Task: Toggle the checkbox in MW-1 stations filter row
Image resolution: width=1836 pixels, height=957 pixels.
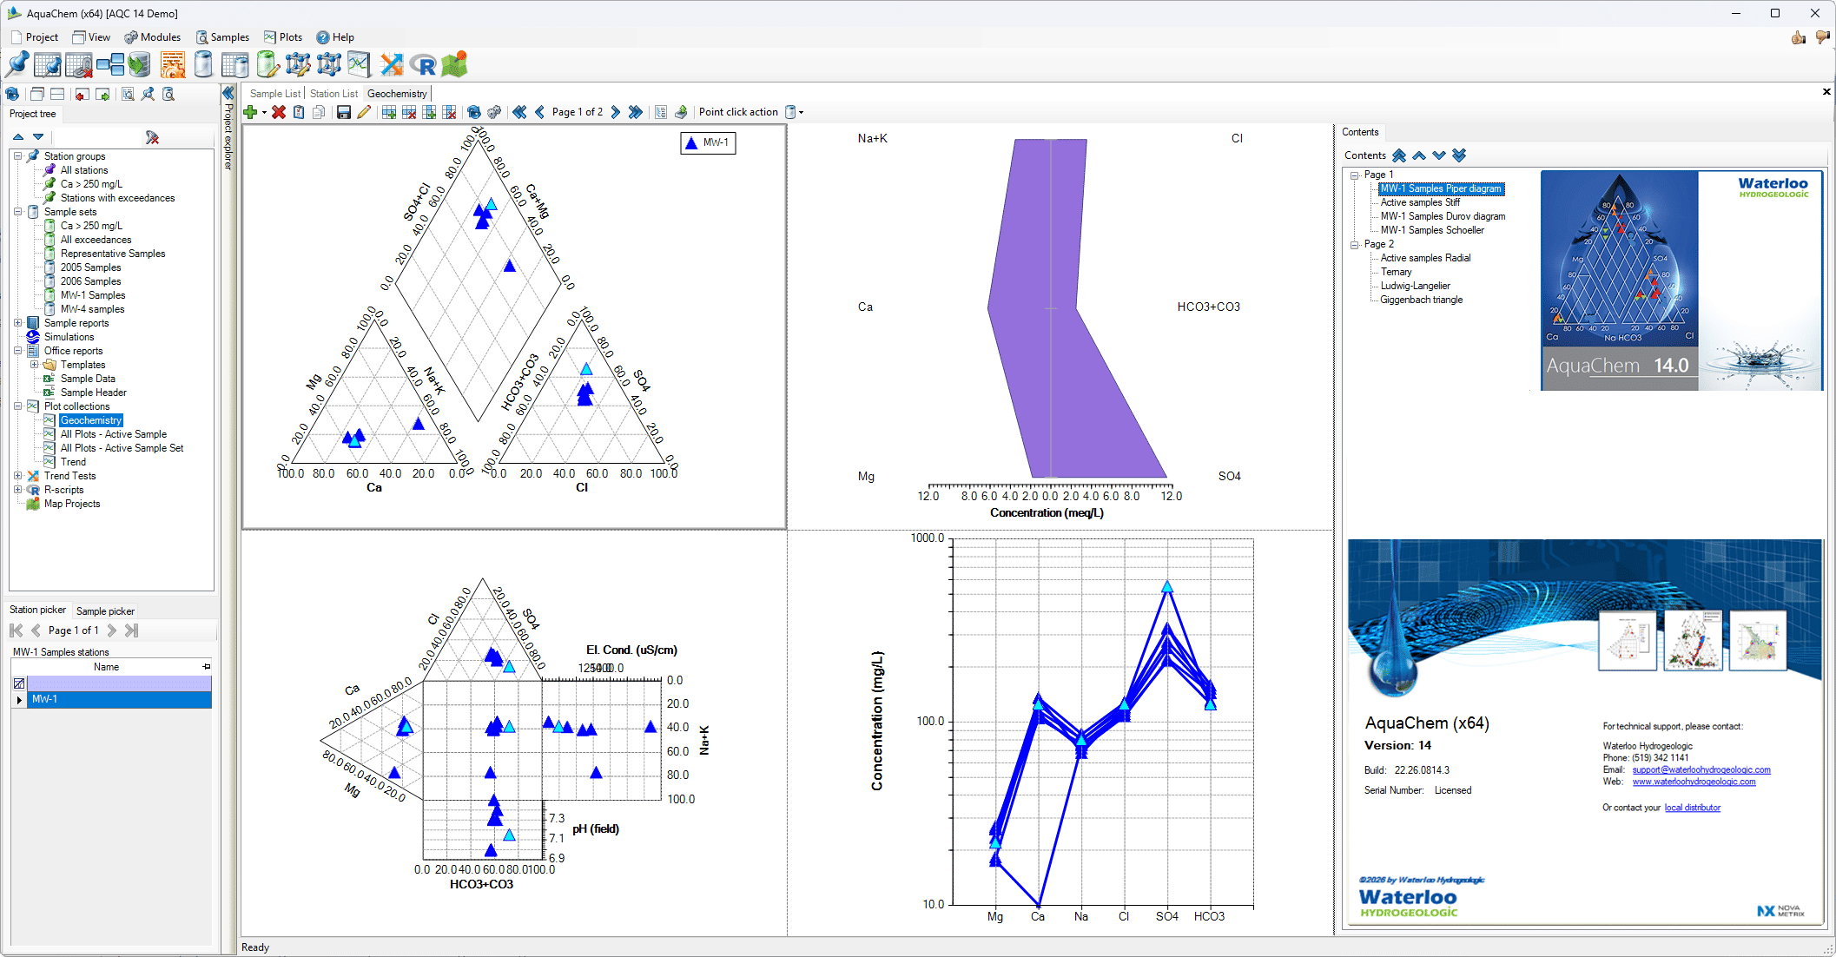Action: click(19, 683)
